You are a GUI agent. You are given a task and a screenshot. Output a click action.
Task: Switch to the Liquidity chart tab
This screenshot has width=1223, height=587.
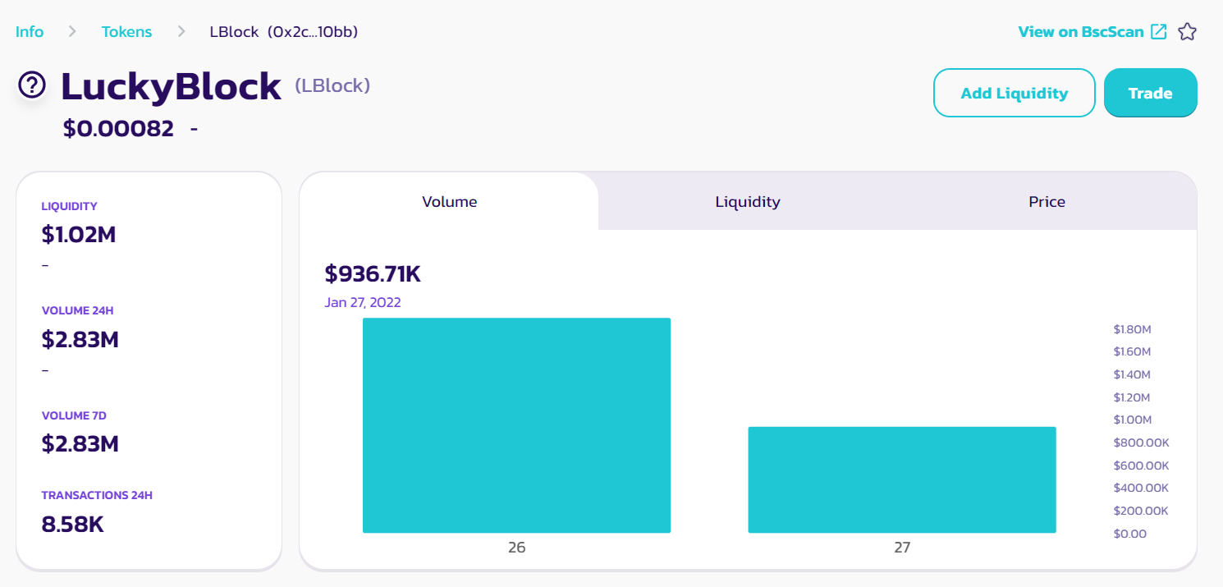747,201
